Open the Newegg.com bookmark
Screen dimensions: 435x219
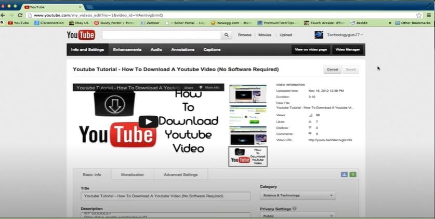click(231, 23)
